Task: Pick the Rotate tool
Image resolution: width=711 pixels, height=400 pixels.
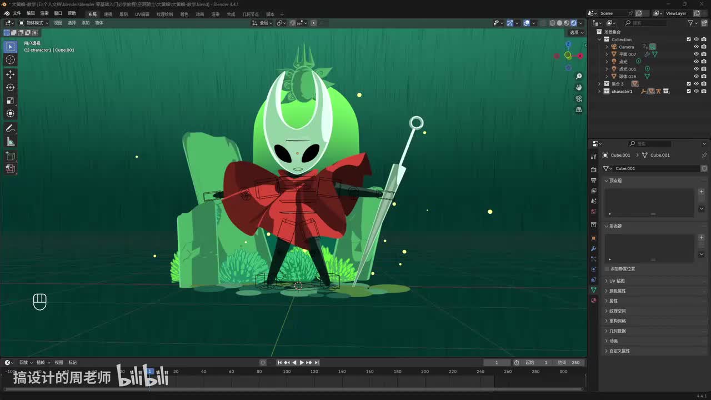Action: [x=11, y=87]
